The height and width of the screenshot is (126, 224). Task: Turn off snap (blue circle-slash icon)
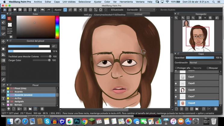point(65,10)
